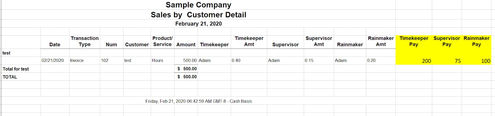The height and width of the screenshot is (116, 495).
Task: Select the Product/Service header cell
Action: [x=162, y=41]
